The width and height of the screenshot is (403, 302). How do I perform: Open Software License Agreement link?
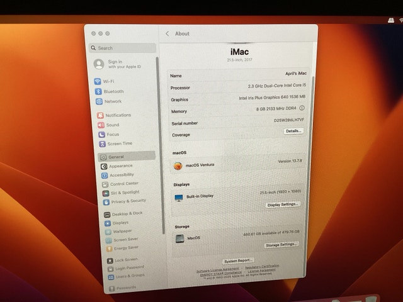tap(218, 270)
